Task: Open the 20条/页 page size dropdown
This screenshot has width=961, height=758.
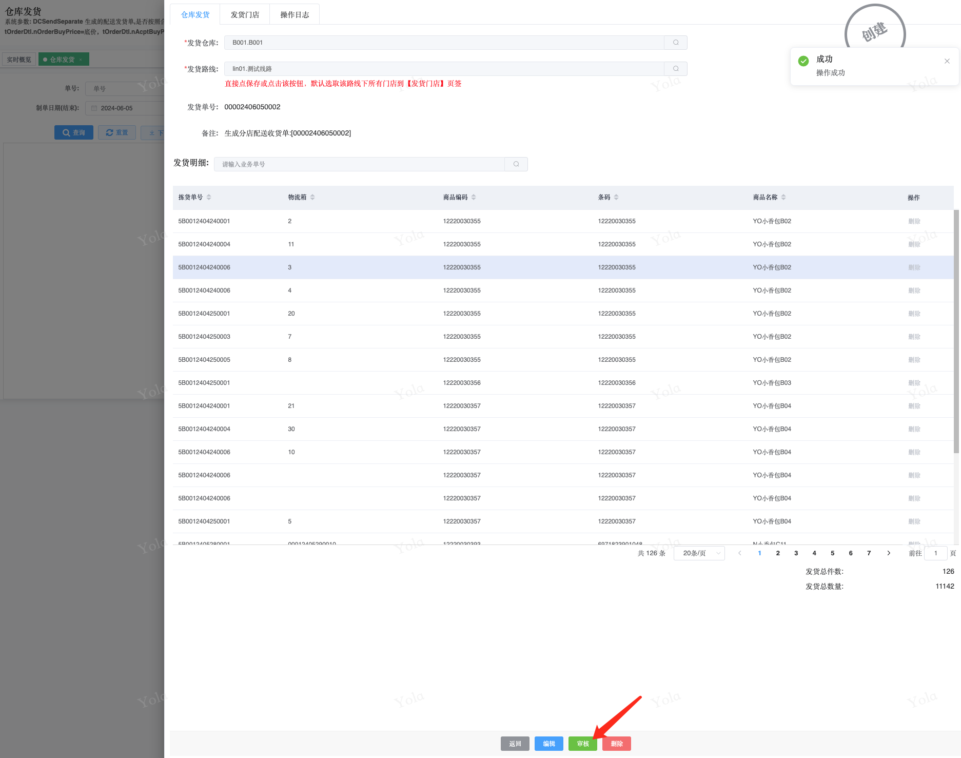Action: click(x=700, y=553)
